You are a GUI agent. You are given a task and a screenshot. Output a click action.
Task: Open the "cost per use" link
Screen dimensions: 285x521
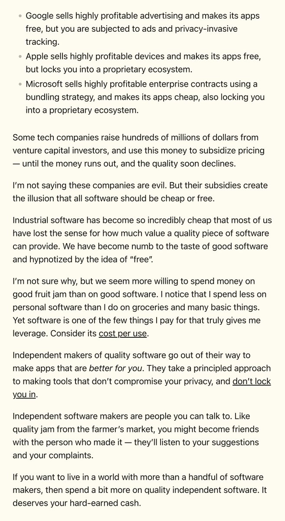tap(124, 334)
